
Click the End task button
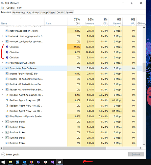coord(136,154)
